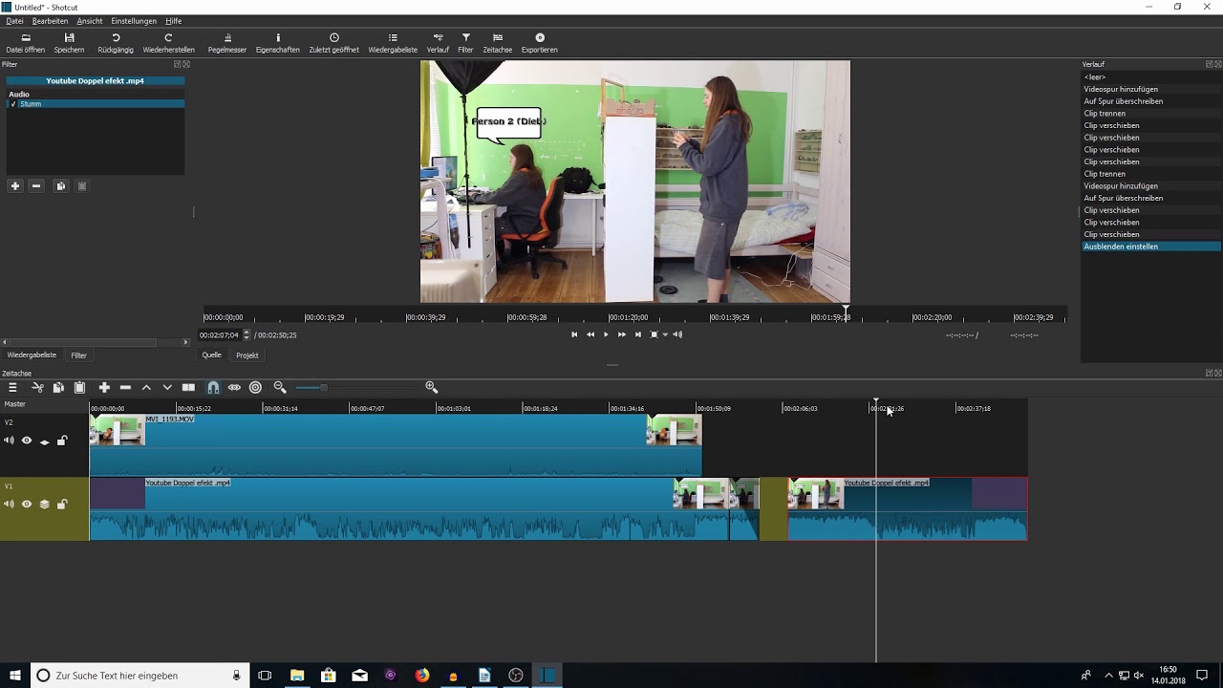The image size is (1223, 688).
Task: Click the Speichern save icon
Action: coord(69,43)
